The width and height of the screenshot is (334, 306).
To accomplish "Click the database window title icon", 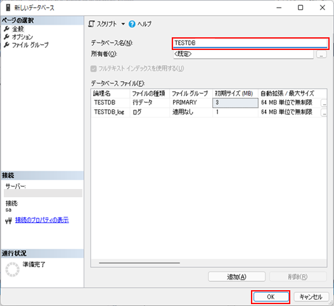I will (8, 8).
